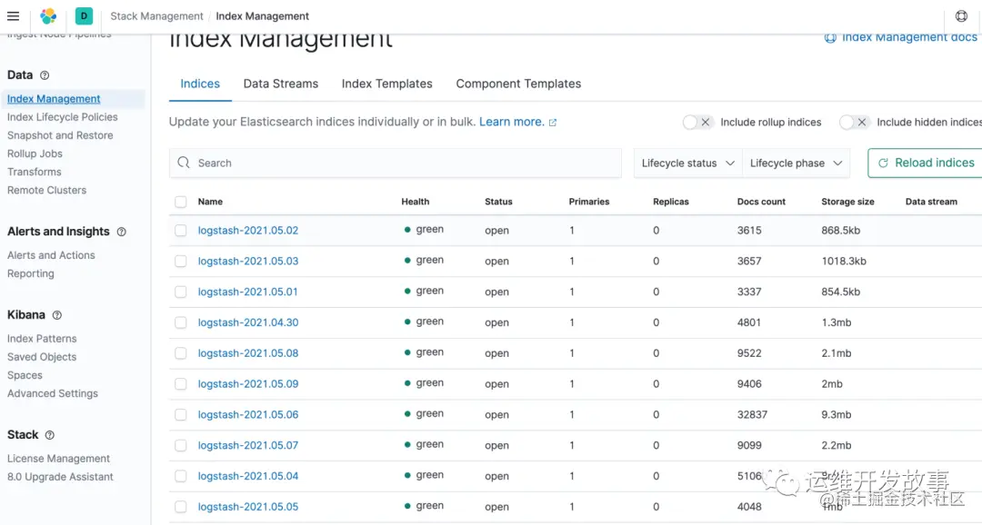
Task: Open Reporting in sidebar
Action: click(30, 273)
